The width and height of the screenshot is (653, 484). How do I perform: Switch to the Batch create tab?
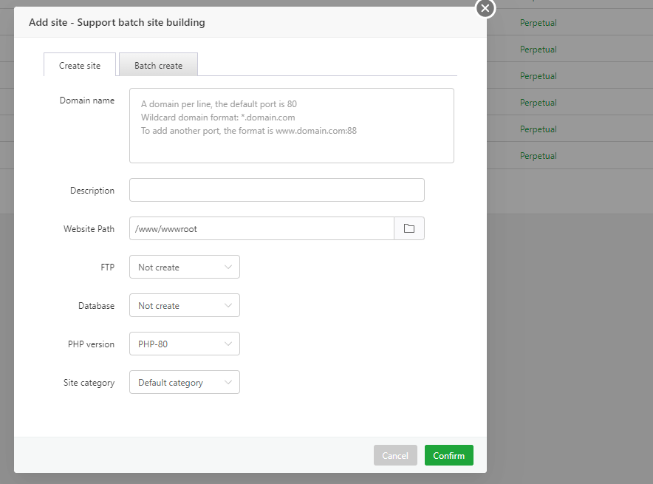pos(158,65)
